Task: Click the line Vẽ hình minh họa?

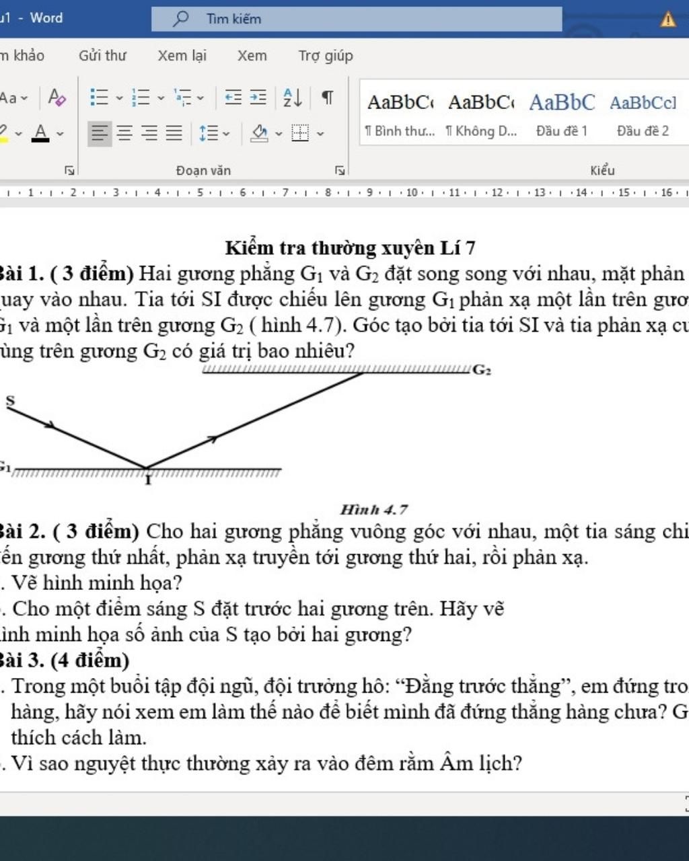Action: point(96,583)
